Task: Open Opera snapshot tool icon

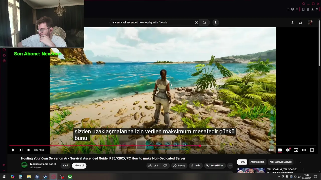Action: pos(288,9)
